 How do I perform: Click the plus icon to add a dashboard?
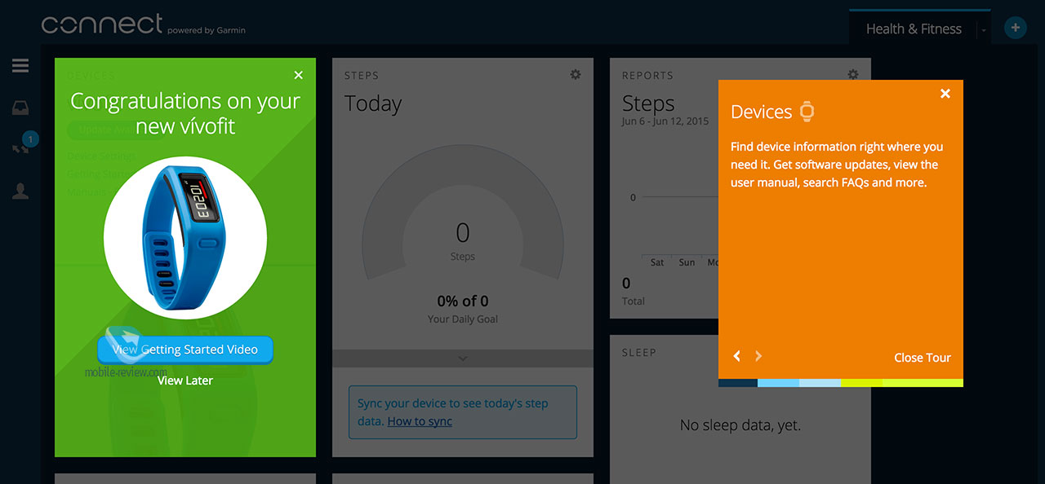(x=1015, y=28)
